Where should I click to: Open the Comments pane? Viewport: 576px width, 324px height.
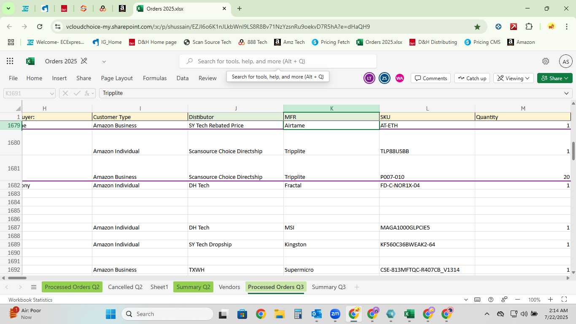click(x=431, y=78)
